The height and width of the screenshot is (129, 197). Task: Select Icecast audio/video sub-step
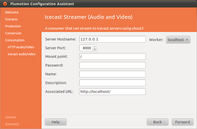[21, 54]
